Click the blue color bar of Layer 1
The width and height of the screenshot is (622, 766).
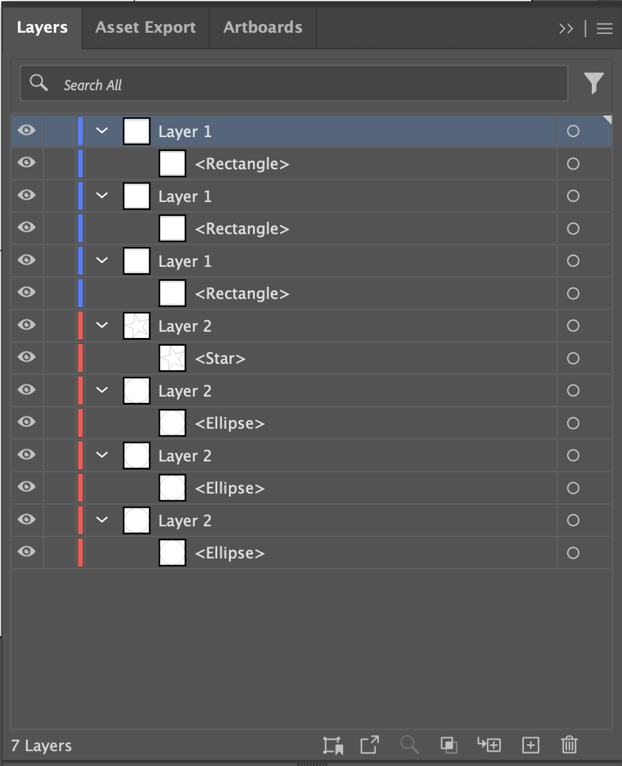80,130
